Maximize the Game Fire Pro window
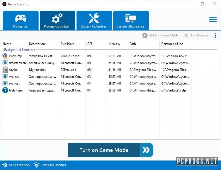 click(202, 4)
